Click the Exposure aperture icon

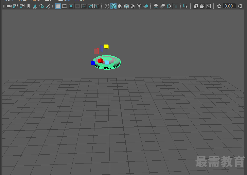coord(219,6)
